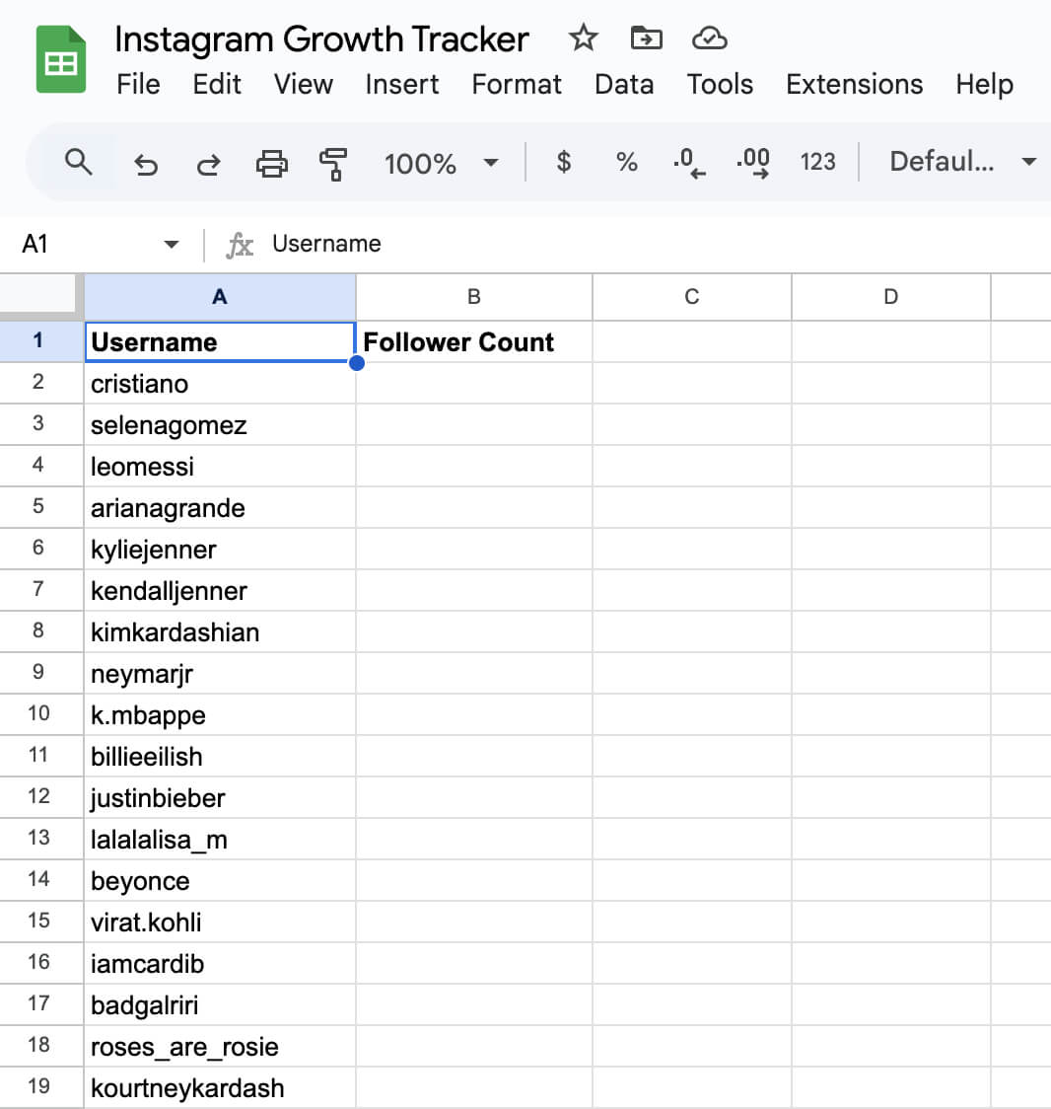Select the leomessi cell
This screenshot has width=1051, height=1109.
coord(220,466)
